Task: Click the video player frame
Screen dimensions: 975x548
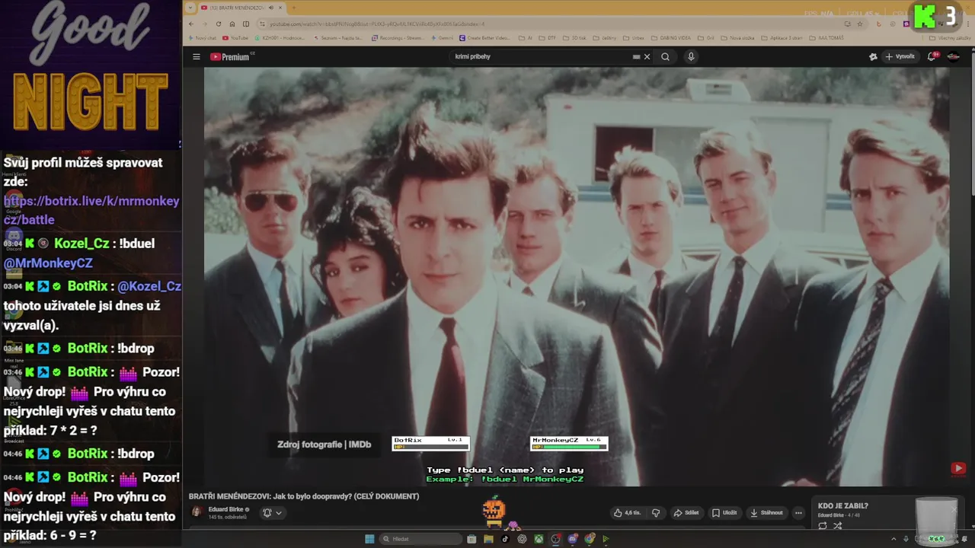Action: 577,276
